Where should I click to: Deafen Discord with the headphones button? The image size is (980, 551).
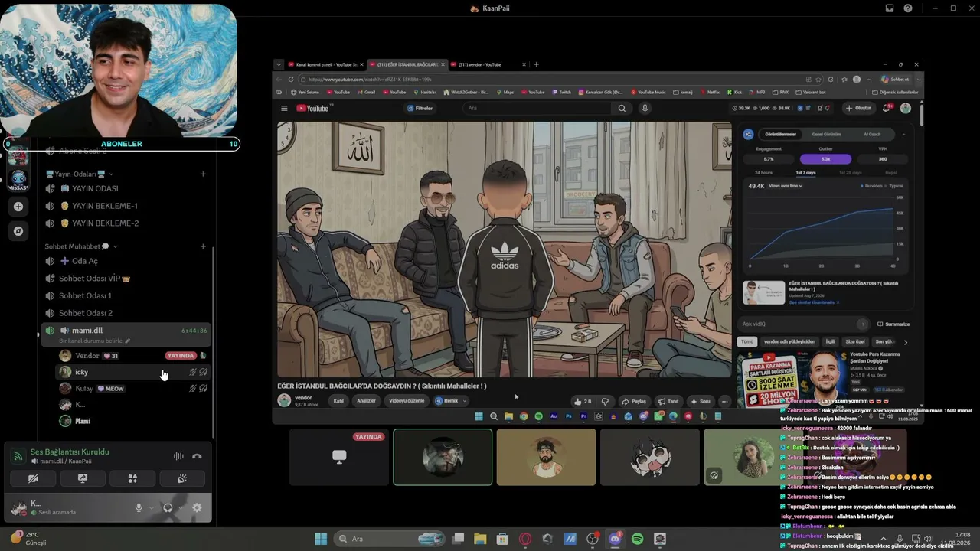(x=168, y=507)
